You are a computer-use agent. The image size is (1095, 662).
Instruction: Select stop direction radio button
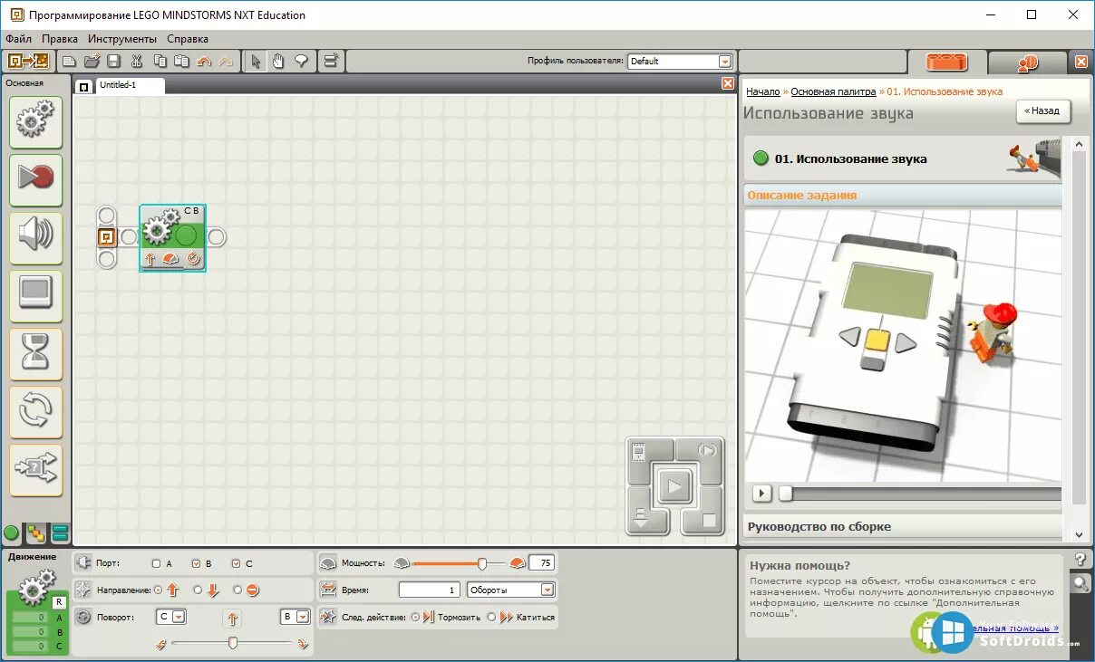(x=238, y=590)
